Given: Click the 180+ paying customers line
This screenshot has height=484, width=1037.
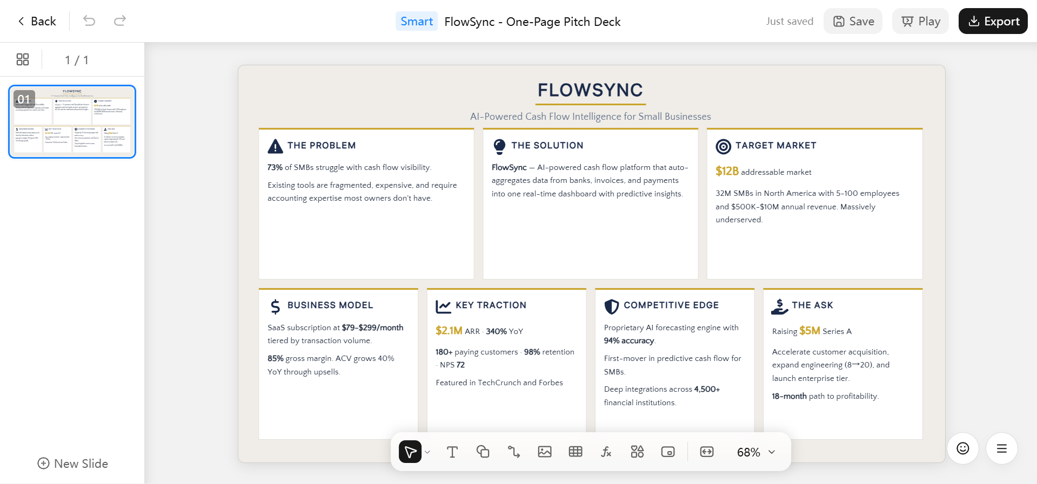Looking at the screenshot, I should click(505, 358).
